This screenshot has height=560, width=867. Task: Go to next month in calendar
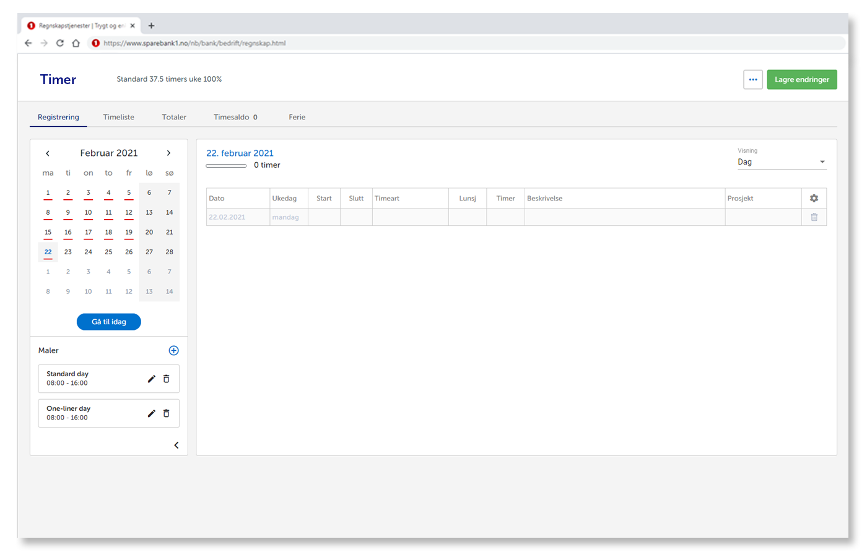(x=168, y=153)
